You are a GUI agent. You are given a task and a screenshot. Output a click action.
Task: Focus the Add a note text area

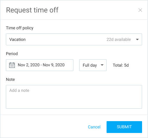point(74,97)
